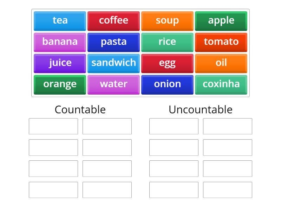This screenshot has height=211, width=281.
Task: Click the Countable column heading
Action: [x=80, y=110]
